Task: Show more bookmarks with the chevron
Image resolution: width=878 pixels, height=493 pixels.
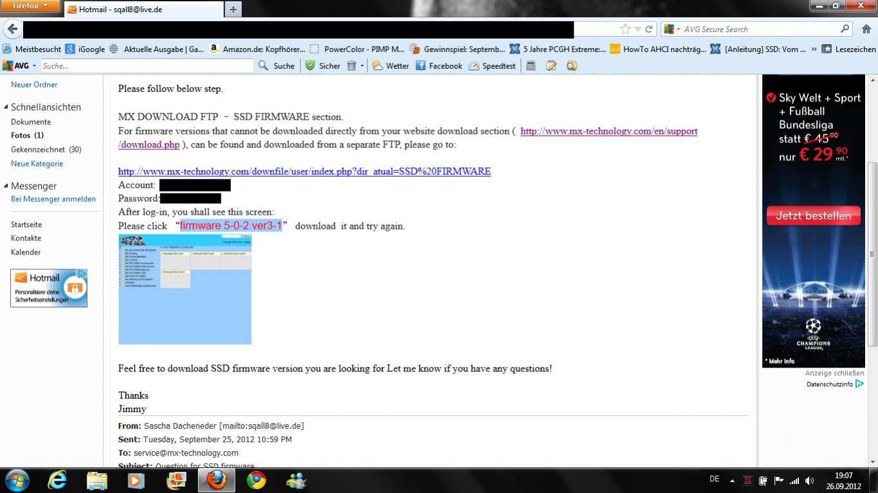Action: (x=814, y=49)
